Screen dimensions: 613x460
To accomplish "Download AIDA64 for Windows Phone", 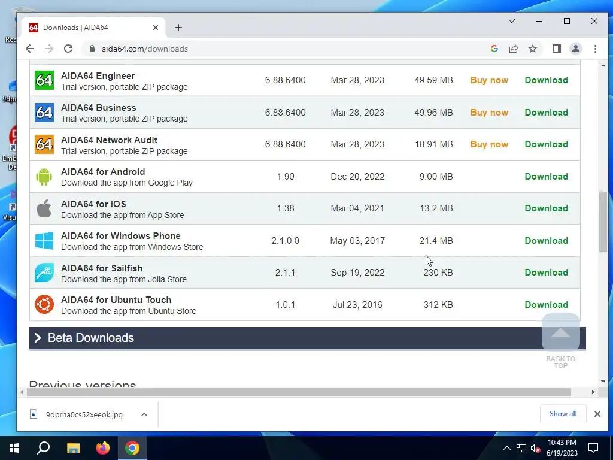I will 546,241.
